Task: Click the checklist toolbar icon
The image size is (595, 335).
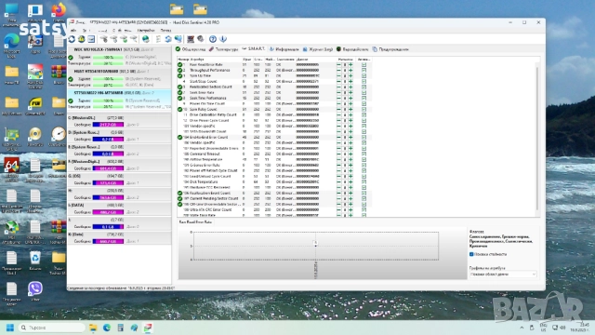Action: pos(158,39)
